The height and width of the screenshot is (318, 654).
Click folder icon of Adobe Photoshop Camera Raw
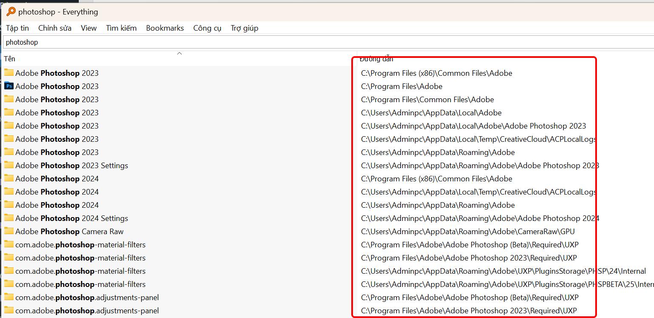click(9, 231)
